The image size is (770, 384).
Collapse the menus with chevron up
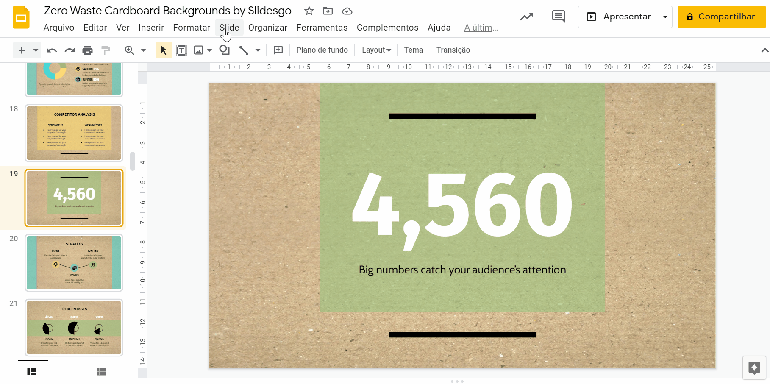click(x=764, y=50)
